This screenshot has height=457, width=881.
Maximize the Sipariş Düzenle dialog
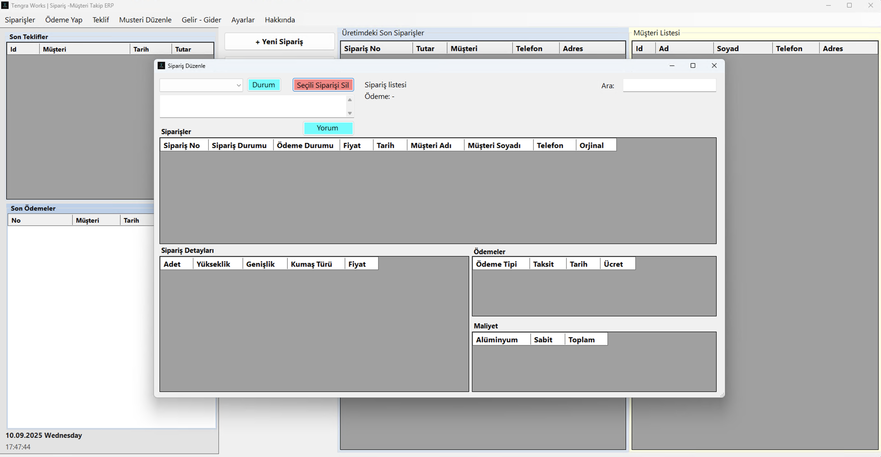(x=693, y=65)
